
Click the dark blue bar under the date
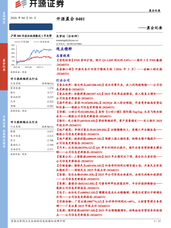[31, 27]
